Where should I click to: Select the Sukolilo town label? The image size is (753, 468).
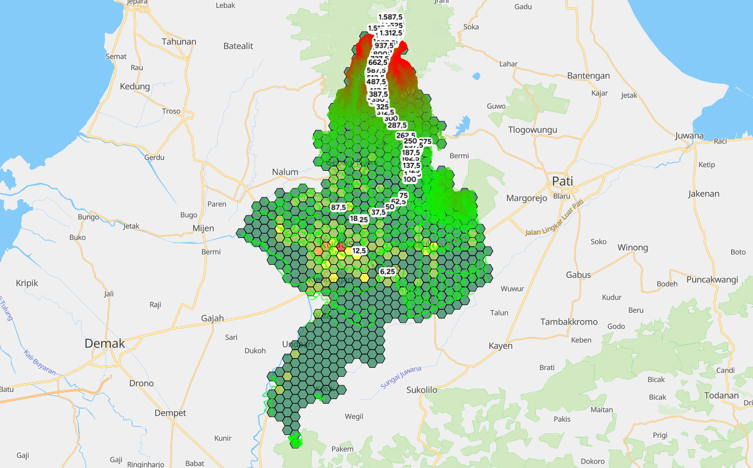tap(422, 390)
